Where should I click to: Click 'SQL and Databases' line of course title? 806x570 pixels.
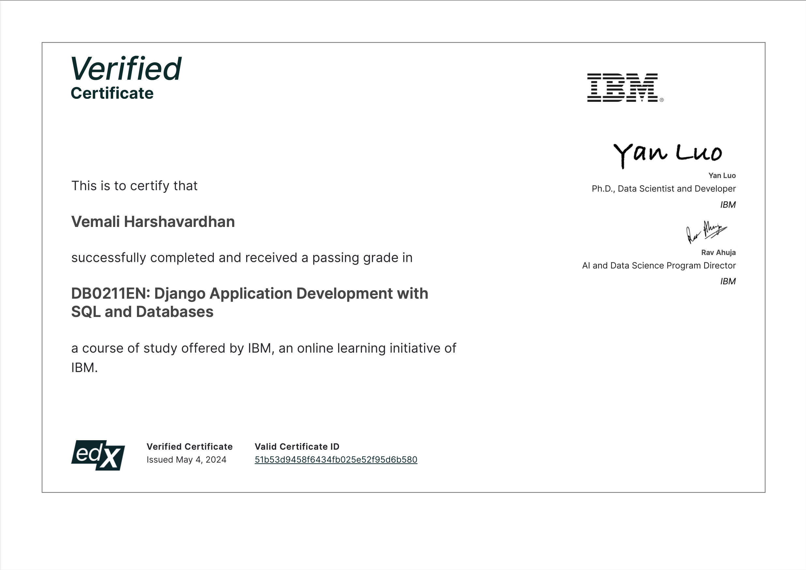click(142, 312)
